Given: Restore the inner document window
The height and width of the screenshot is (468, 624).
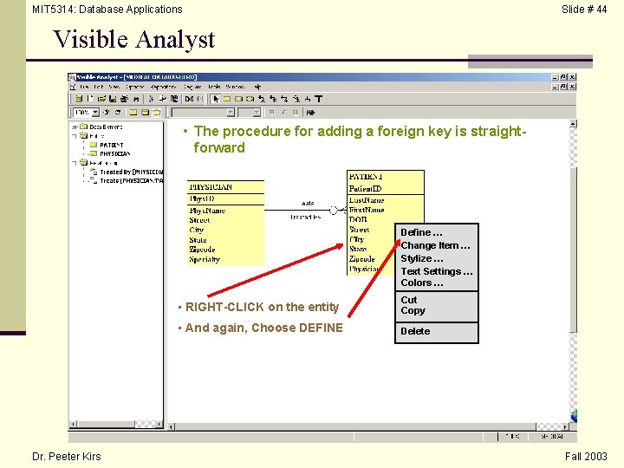Looking at the screenshot, I should pyautogui.click(x=563, y=87).
